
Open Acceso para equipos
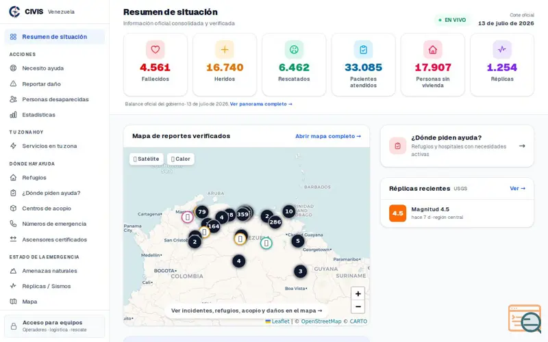55,326
